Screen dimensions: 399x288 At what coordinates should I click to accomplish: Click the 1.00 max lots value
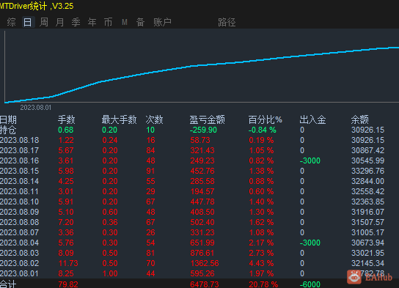(x=110, y=273)
